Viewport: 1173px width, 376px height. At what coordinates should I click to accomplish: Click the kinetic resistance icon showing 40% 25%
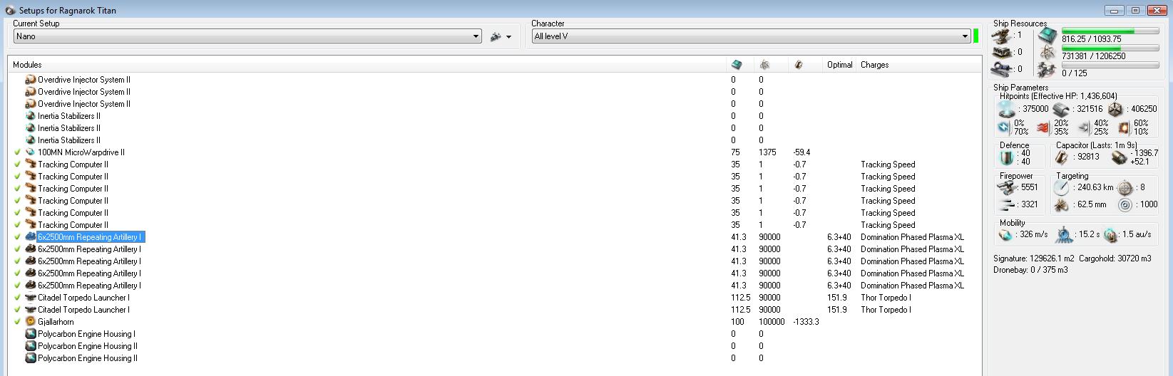tap(1084, 127)
